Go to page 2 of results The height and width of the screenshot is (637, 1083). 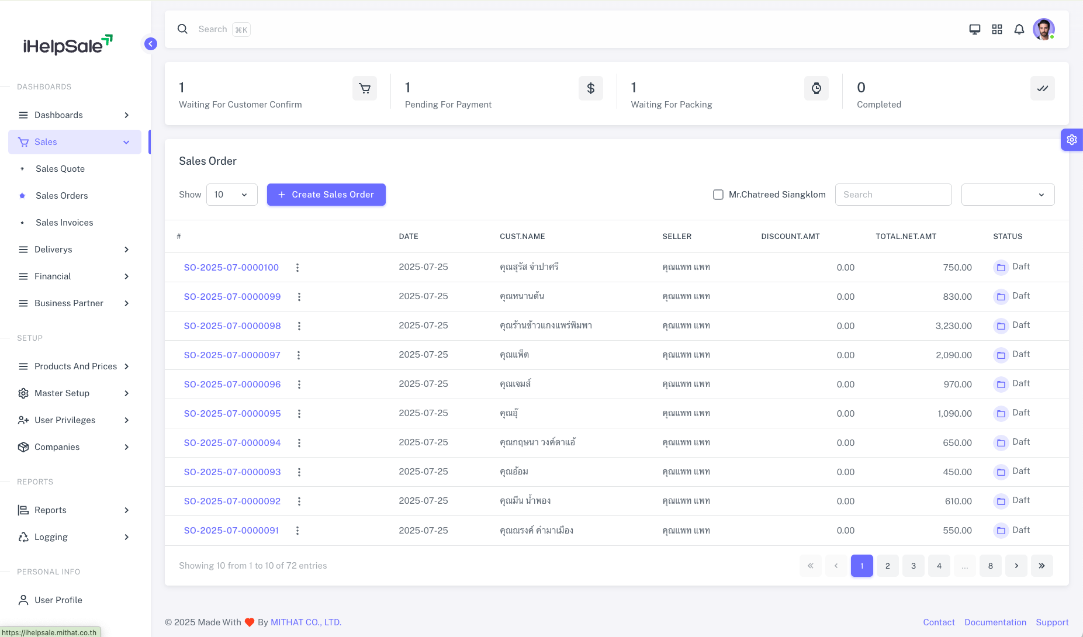(x=887, y=566)
